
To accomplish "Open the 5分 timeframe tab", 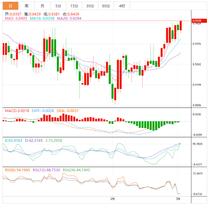I will [x=58, y=6].
